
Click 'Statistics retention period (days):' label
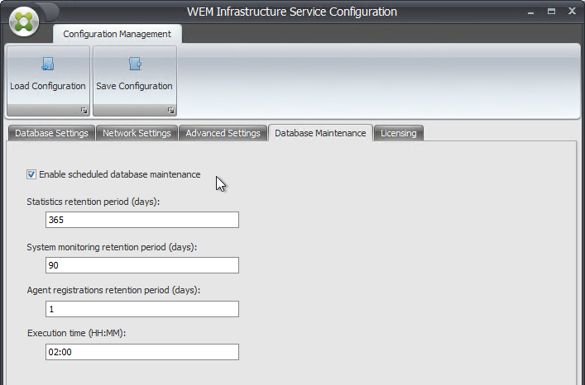[x=94, y=202]
